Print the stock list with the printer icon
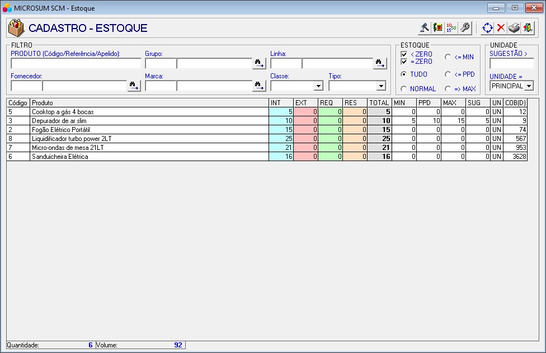The height and width of the screenshot is (353, 546). click(514, 27)
